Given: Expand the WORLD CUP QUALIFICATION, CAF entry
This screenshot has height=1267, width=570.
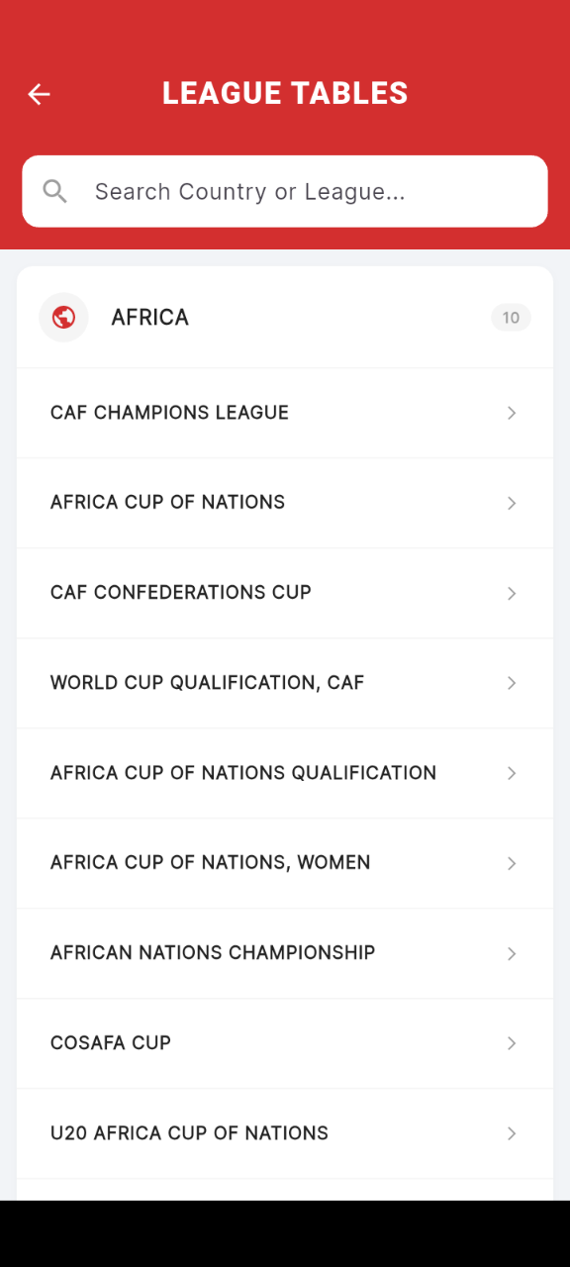Looking at the screenshot, I should tap(285, 683).
